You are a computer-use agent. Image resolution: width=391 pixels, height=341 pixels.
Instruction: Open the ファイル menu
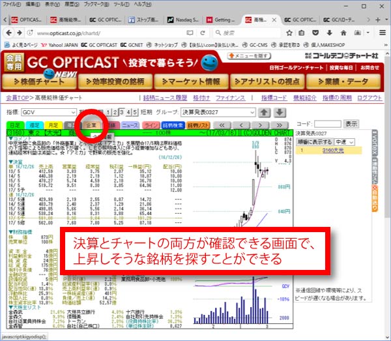tap(12, 5)
